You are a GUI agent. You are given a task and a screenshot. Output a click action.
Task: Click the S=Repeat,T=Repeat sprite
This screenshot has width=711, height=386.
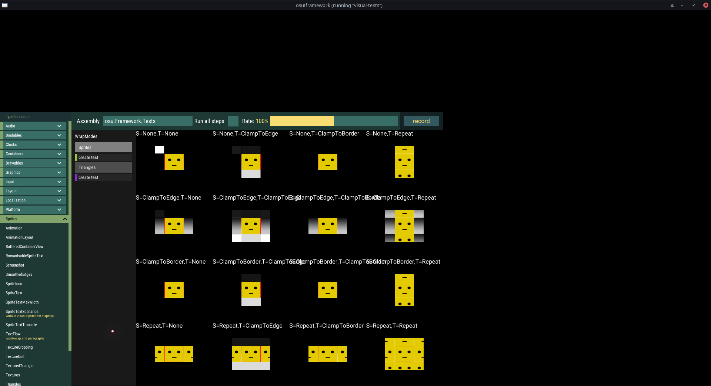[404, 354]
